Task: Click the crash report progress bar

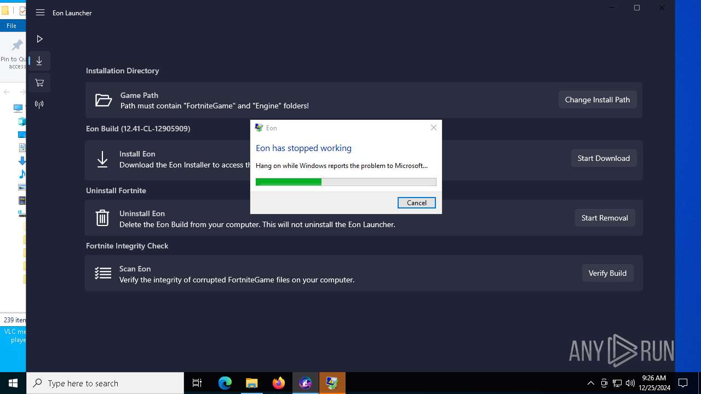Action: 346,182
